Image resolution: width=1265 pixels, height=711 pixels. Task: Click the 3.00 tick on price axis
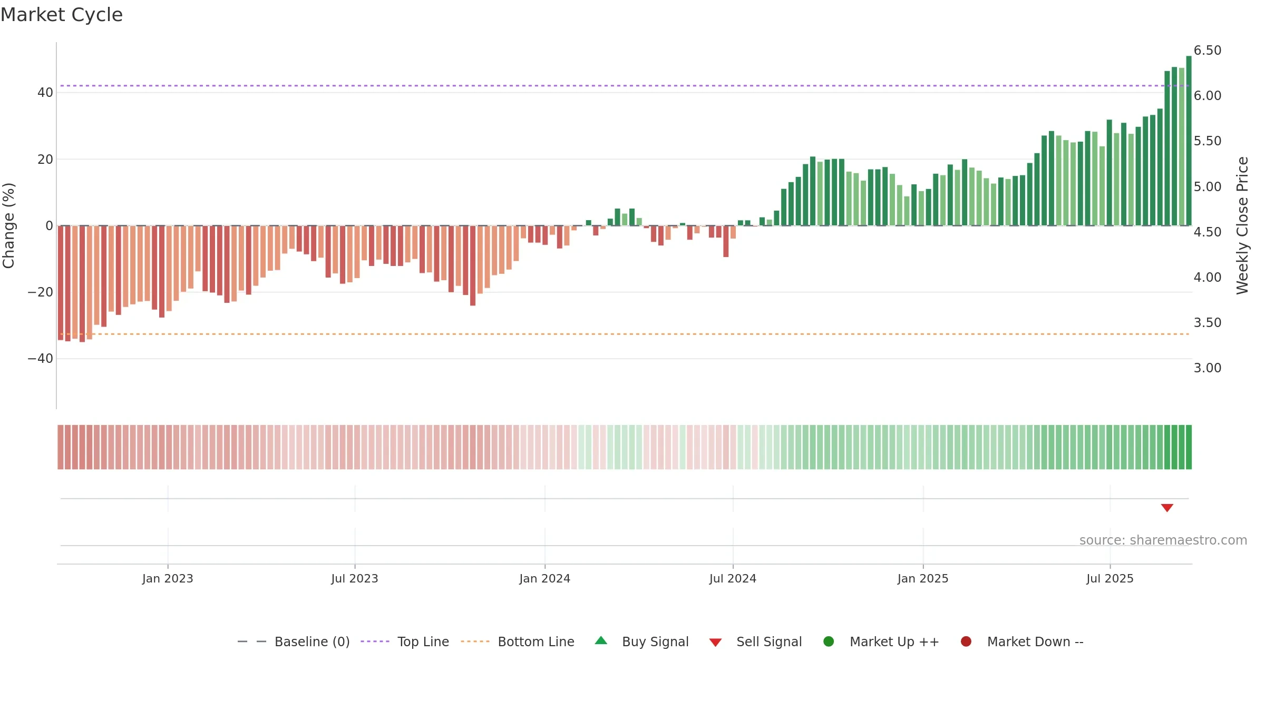tap(1208, 368)
